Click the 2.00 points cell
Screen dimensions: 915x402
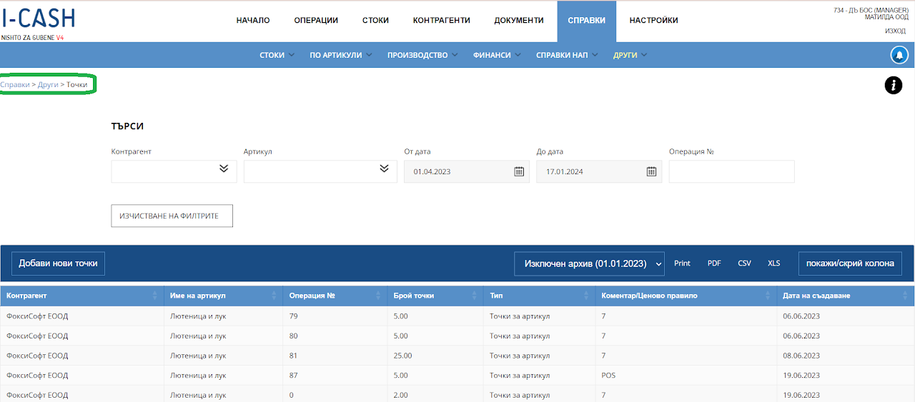click(x=436, y=395)
